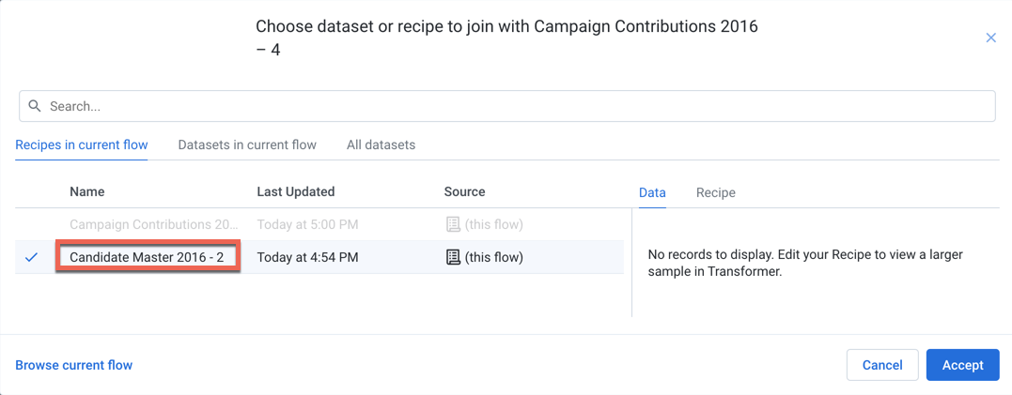Image resolution: width=1012 pixels, height=395 pixels.
Task: Switch to Recipes in current flow tab
Action: (82, 144)
